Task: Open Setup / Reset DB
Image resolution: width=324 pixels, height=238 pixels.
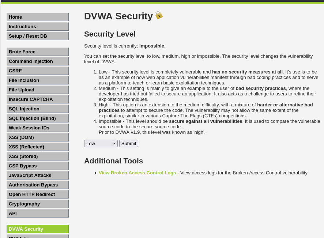Action: click(x=38, y=36)
